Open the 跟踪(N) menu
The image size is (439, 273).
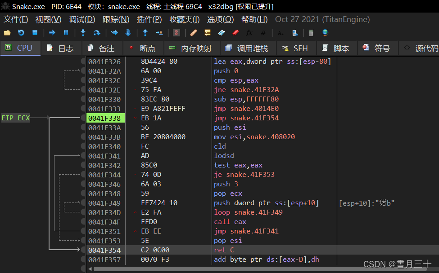[116, 19]
